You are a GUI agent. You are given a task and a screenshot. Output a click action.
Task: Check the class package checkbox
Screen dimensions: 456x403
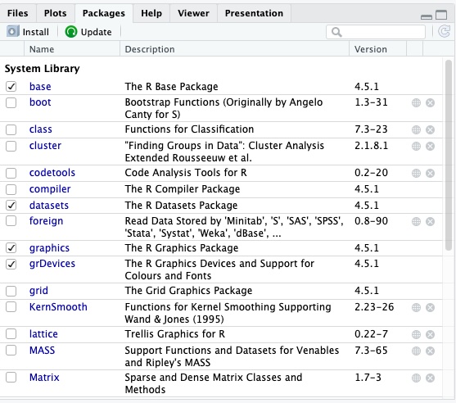(11, 129)
